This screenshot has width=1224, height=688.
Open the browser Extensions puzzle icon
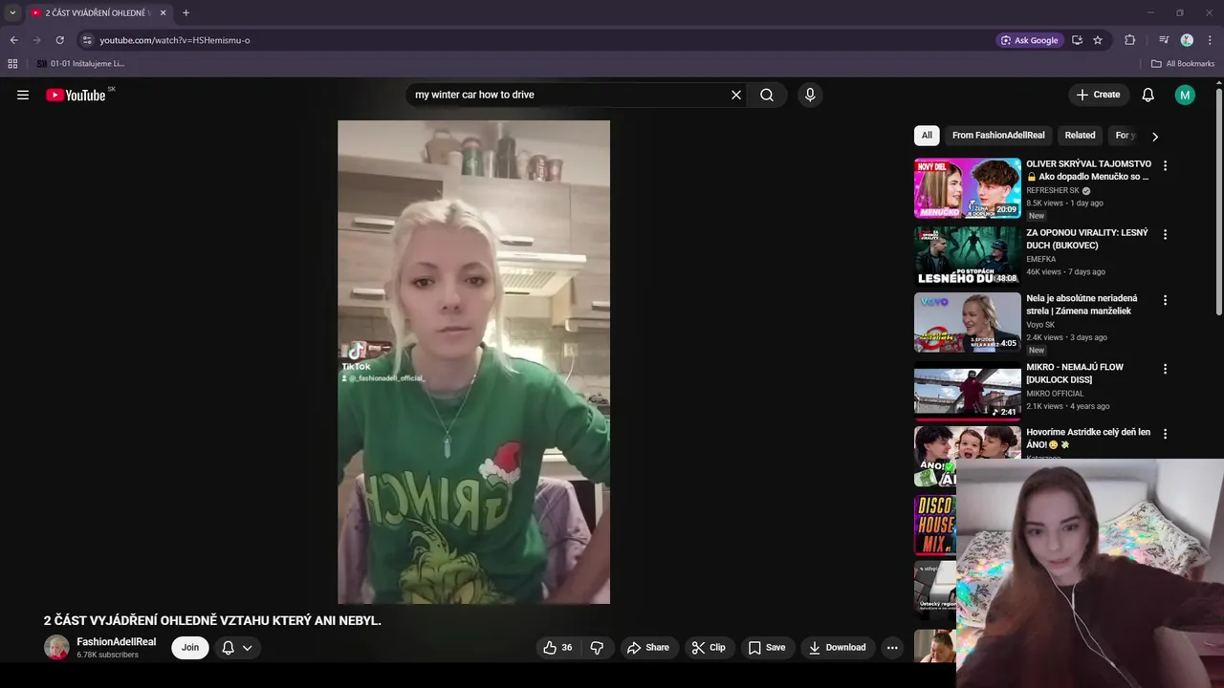click(x=1129, y=40)
